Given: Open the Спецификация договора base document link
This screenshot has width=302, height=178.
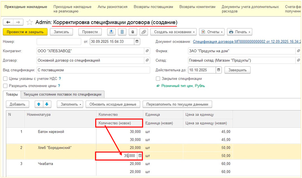Looking at the screenshot, I should point(246,42).
